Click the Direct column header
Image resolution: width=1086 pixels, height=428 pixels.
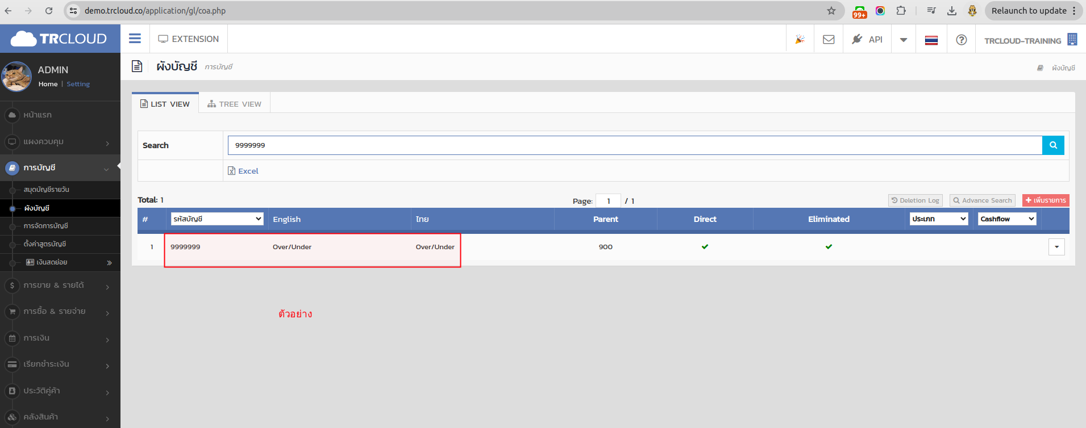pyautogui.click(x=705, y=219)
